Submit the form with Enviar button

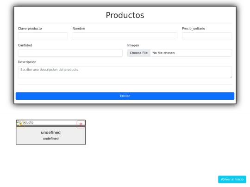click(x=125, y=96)
